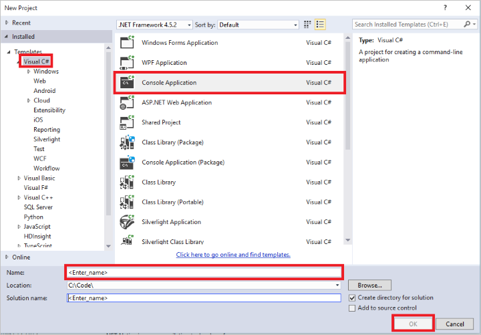The width and height of the screenshot is (481, 335).
Task: Click into the project Name field
Action: 204,272
